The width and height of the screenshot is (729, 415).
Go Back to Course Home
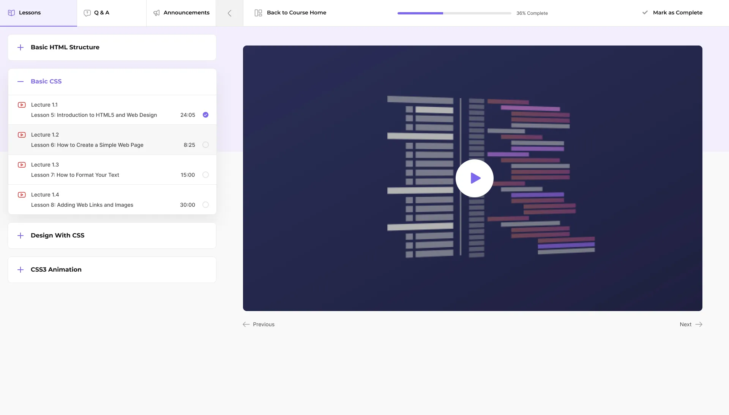[290, 13]
